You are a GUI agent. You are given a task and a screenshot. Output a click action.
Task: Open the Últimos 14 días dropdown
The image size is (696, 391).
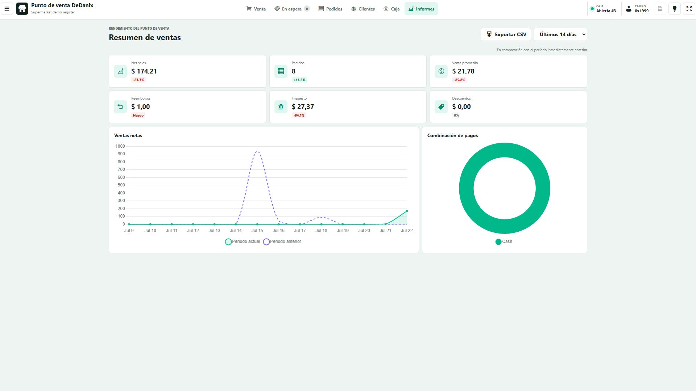[x=560, y=34]
